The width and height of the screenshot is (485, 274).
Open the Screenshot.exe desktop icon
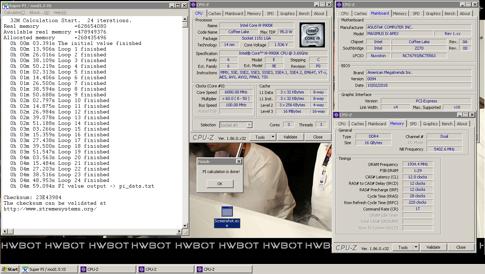[227, 216]
